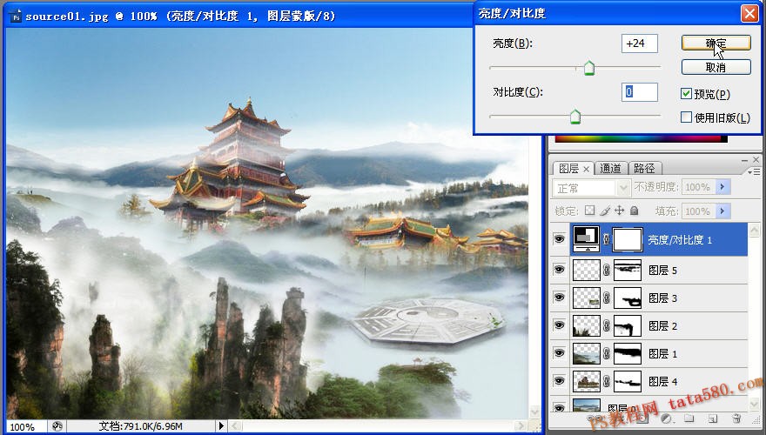
Task: Click the 亮度(B) value field +24
Action: [640, 43]
